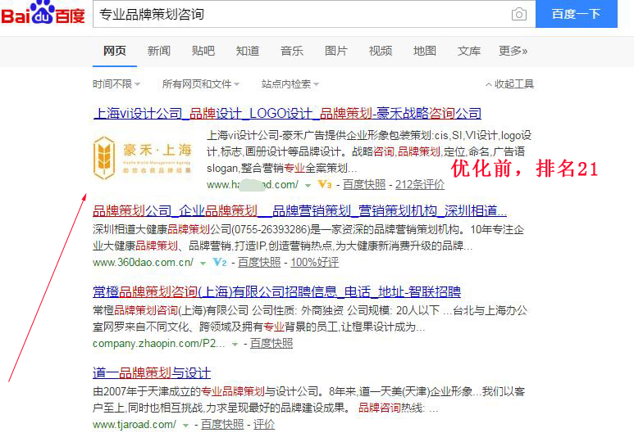This screenshot has width=634, height=442.
Task: Open the 音乐 tab
Action: 292,51
